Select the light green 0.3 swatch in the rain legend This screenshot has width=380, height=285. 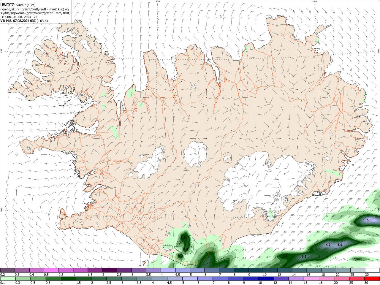point(23,278)
